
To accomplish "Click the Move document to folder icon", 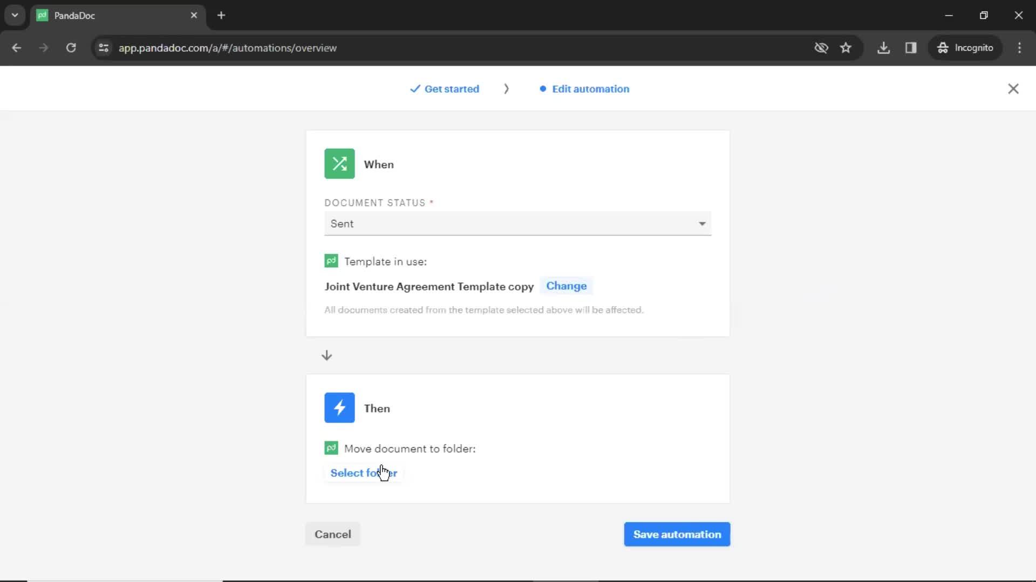I will [330, 448].
